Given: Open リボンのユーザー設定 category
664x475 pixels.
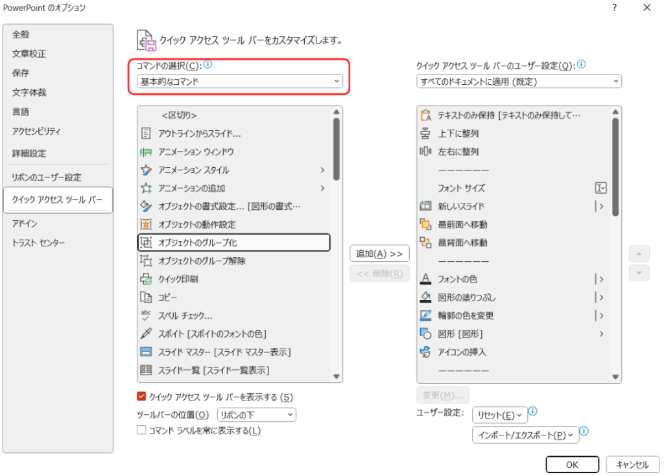Looking at the screenshot, I should [47, 178].
